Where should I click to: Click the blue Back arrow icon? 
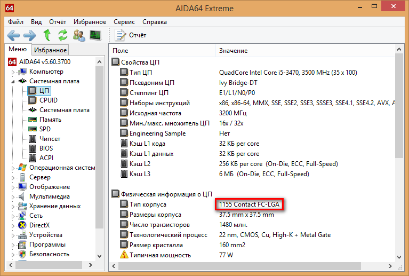click(x=13, y=35)
